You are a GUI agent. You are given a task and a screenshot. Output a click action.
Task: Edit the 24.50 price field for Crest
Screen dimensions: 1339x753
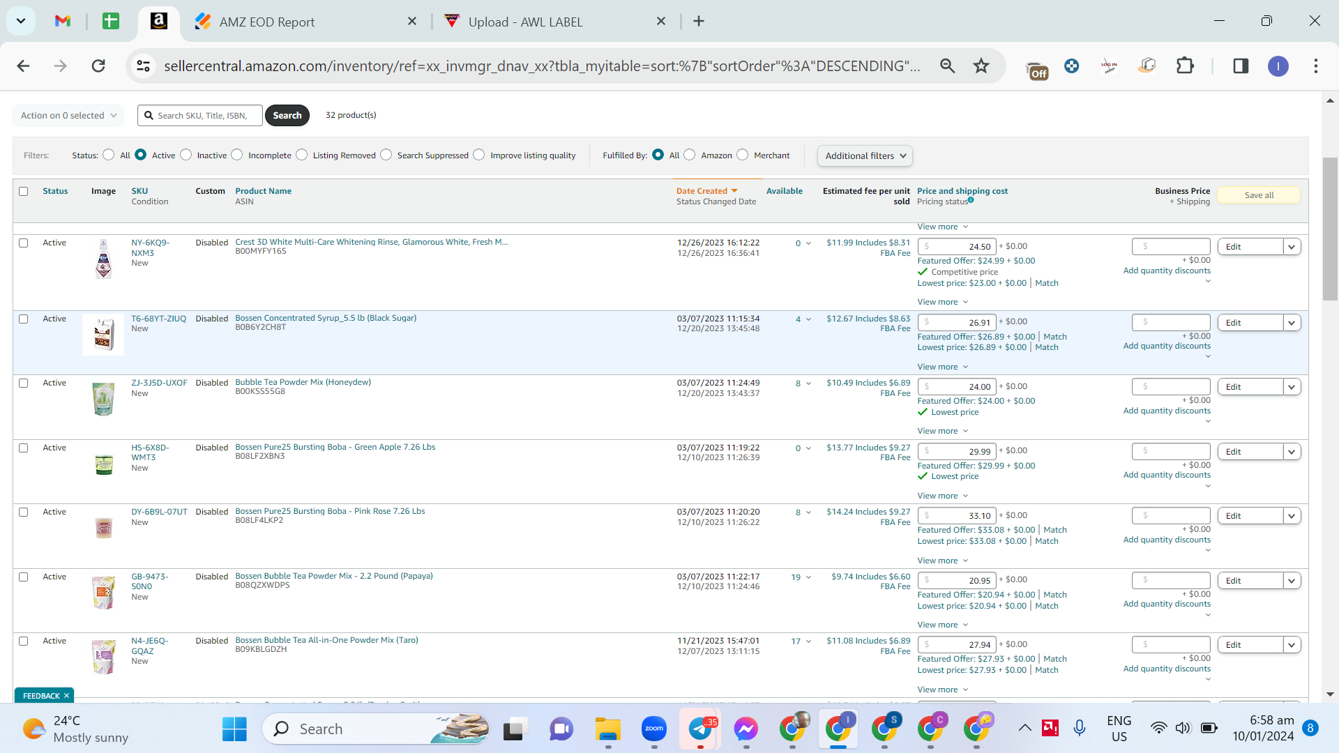957,246
